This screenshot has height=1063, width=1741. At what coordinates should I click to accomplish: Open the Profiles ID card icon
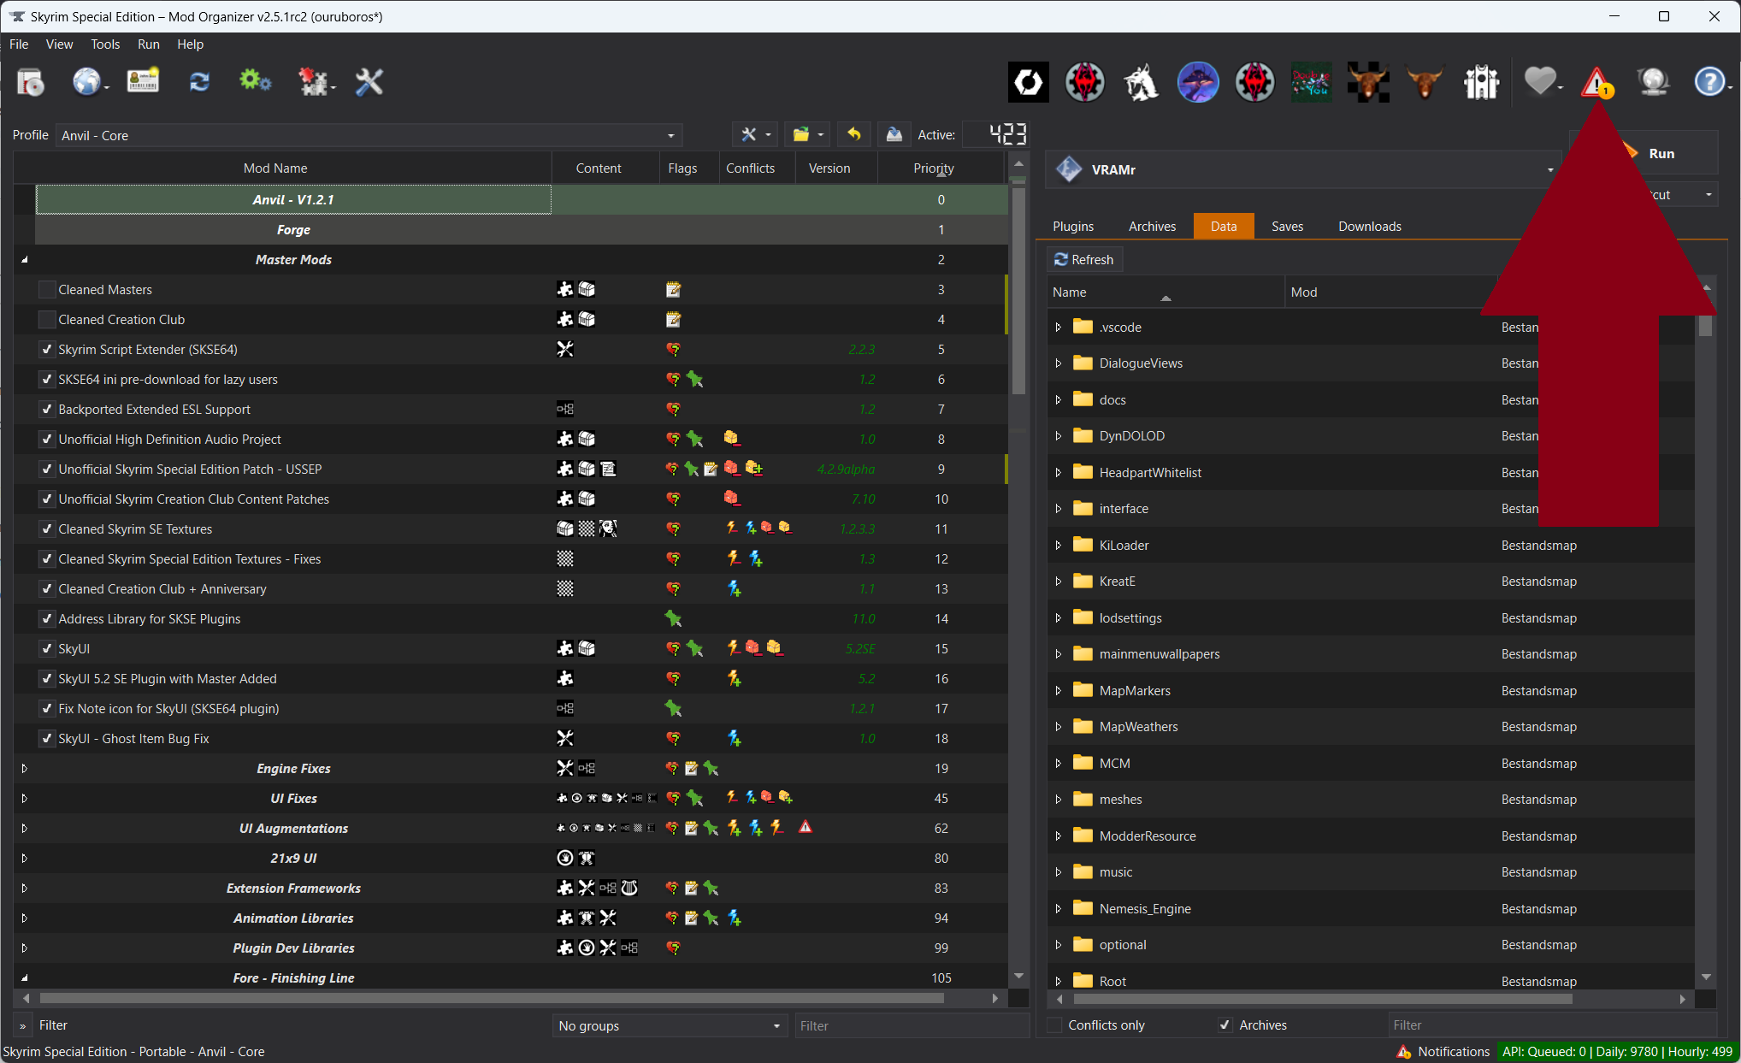tap(143, 82)
